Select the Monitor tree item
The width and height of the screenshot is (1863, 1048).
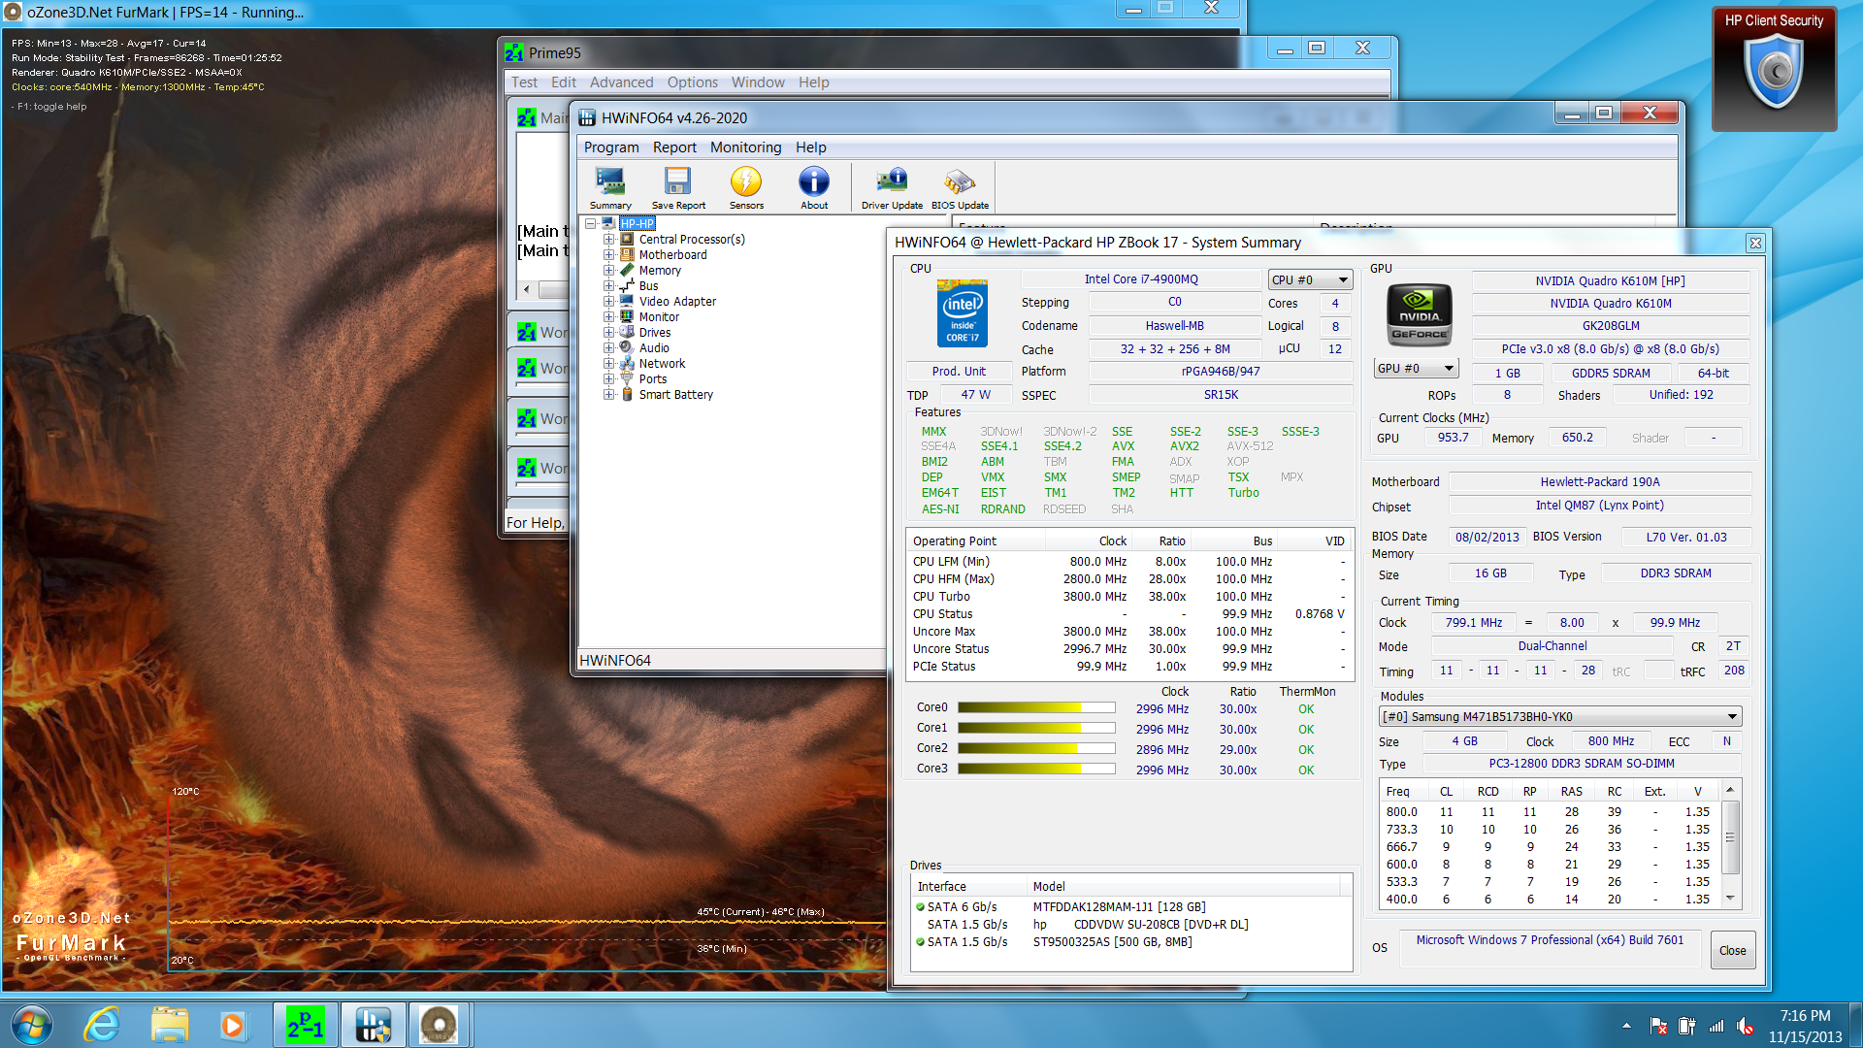(659, 316)
